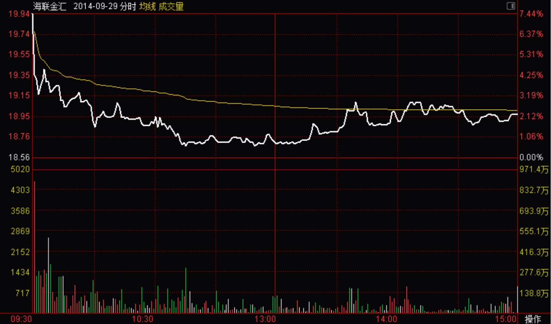Click the 09:30 time axis label
551x324 pixels.
(21, 319)
